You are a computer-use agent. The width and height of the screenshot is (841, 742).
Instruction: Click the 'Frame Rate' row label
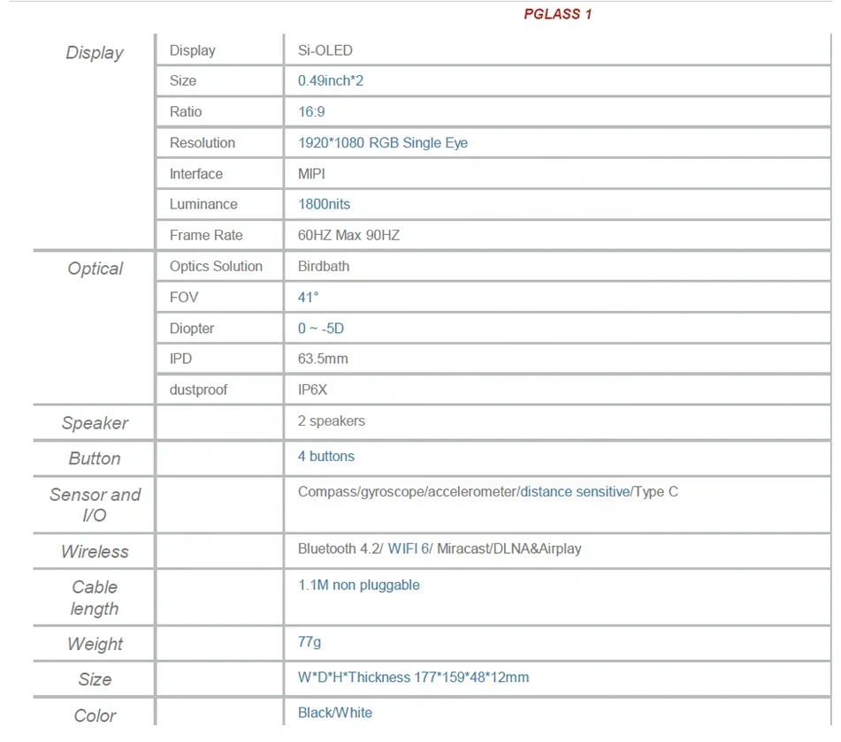206,235
